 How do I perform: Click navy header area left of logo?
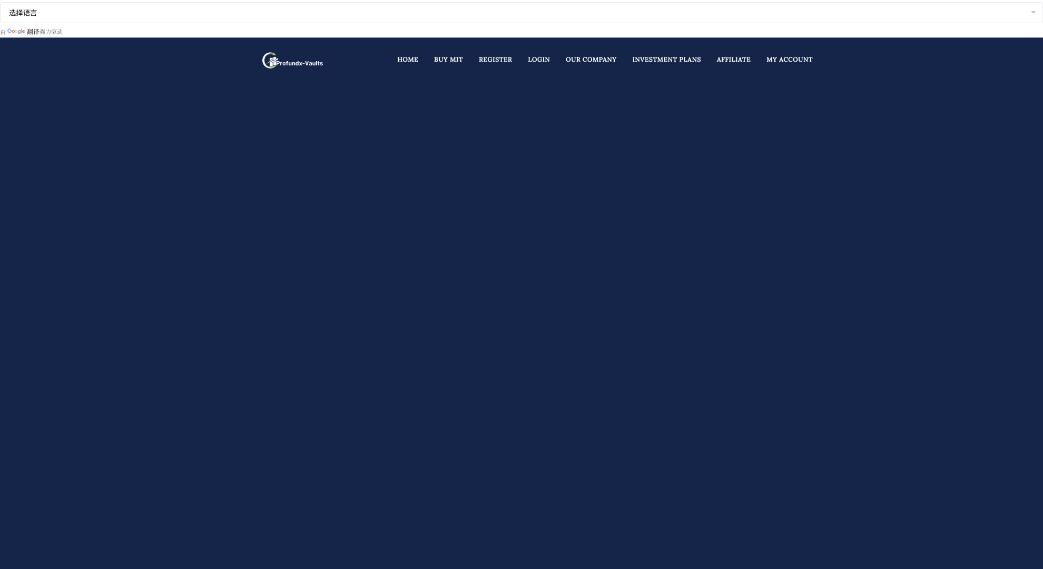[132, 60]
